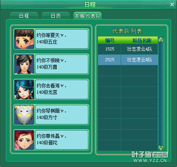Click blue-haired avatar of 约你去看海
The width and height of the screenshot is (177, 167).
click(24, 89)
